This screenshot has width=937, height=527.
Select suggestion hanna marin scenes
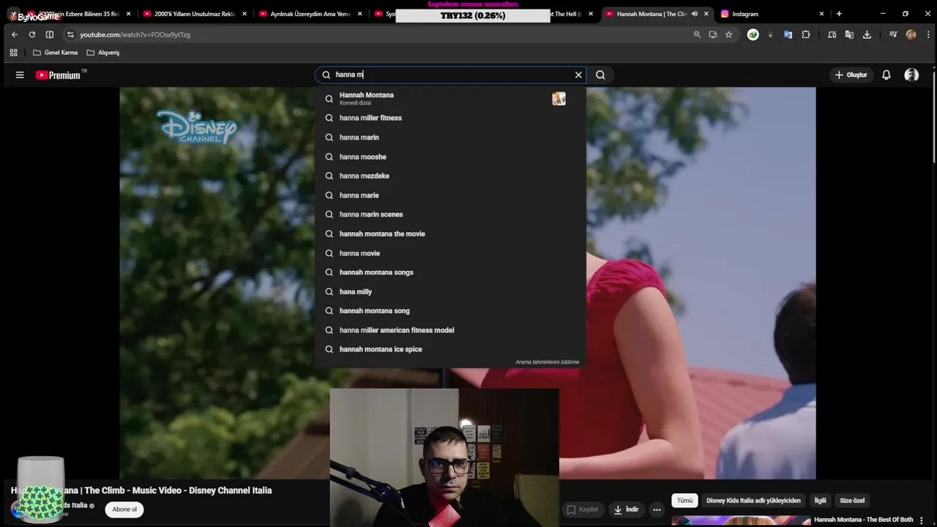(x=450, y=214)
